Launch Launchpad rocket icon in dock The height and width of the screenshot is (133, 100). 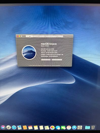8,127
